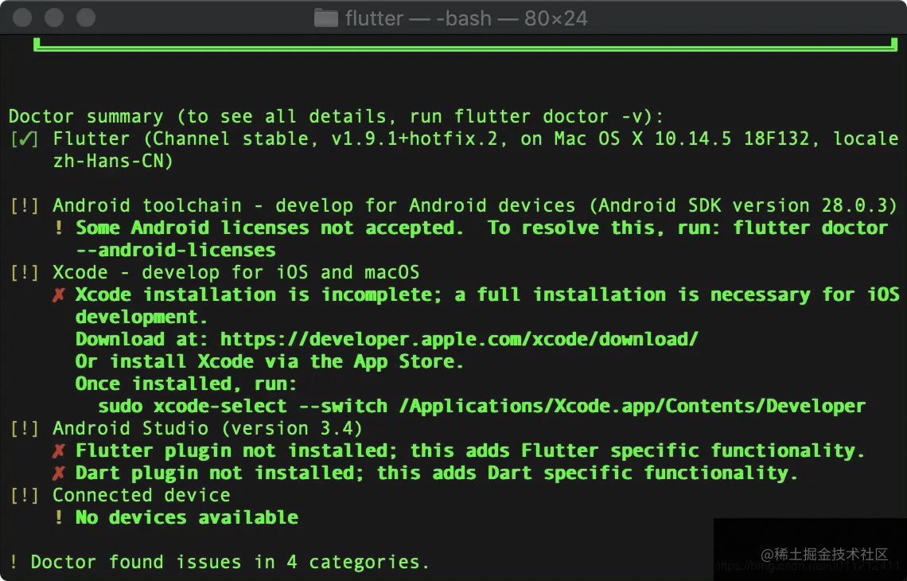Click 'Or install Xcode via the App Store.'

coord(270,361)
